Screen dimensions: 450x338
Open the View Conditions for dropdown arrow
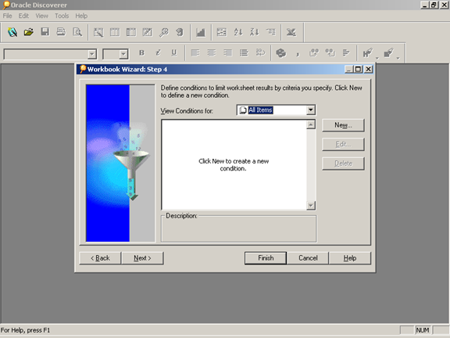pos(310,110)
